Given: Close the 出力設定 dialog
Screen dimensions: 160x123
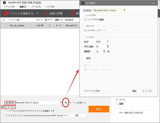Looking at the screenshot, I should point(154,3).
